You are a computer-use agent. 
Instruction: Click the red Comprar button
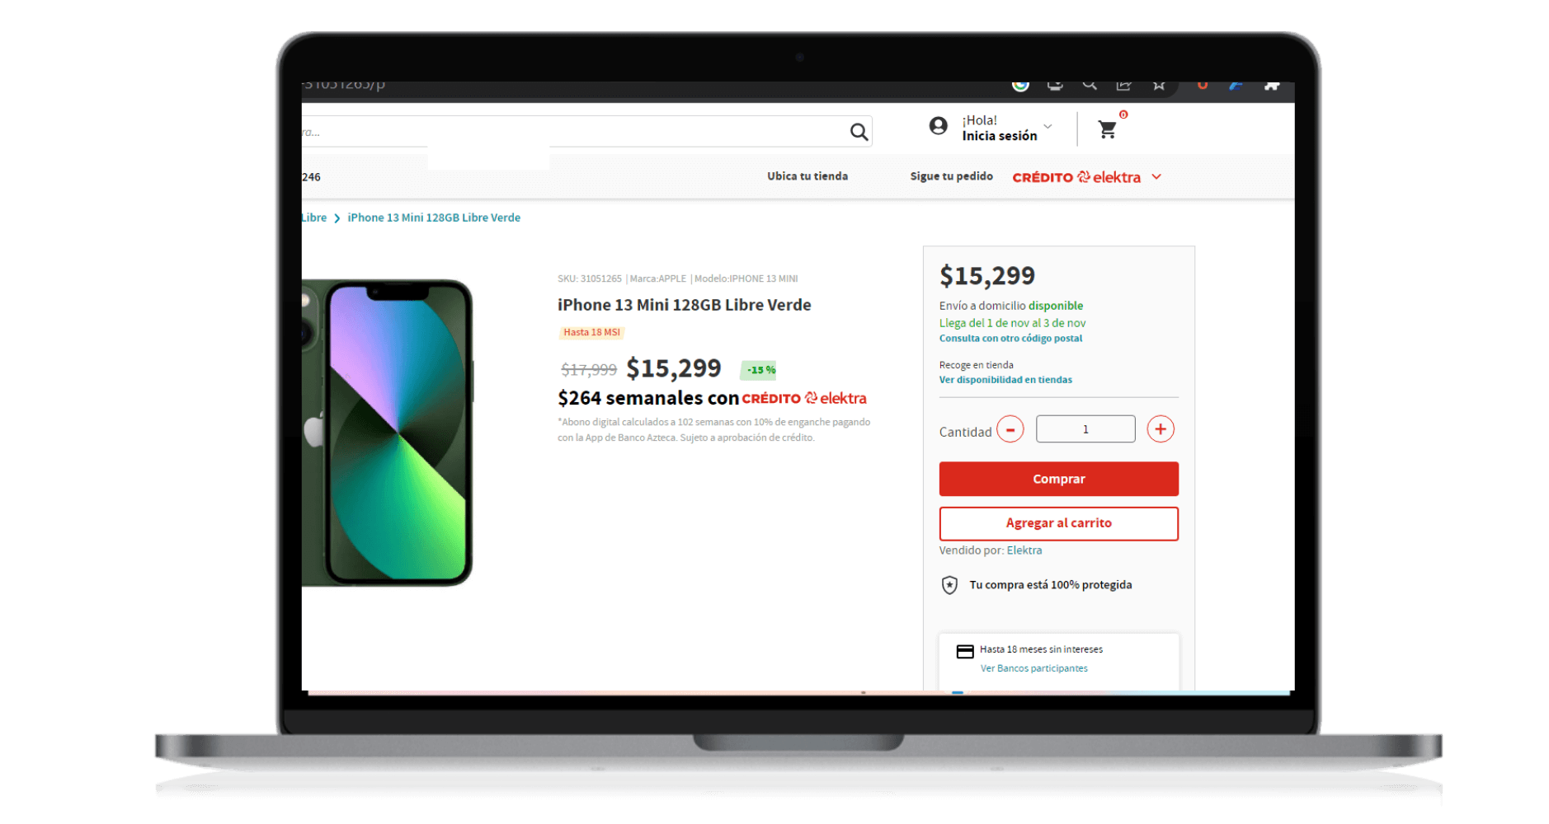[1058, 479]
